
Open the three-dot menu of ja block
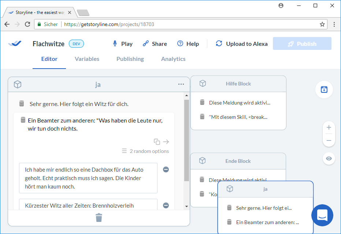pyautogui.click(x=181, y=84)
